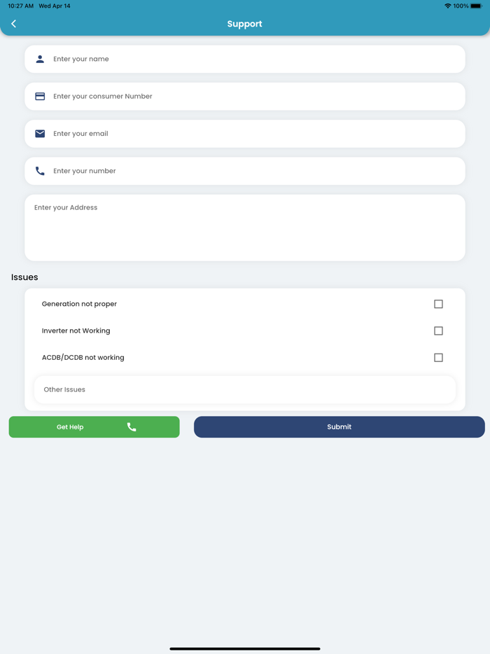Tap the Wi-Fi status icon
The image size is (490, 654).
coord(447,6)
